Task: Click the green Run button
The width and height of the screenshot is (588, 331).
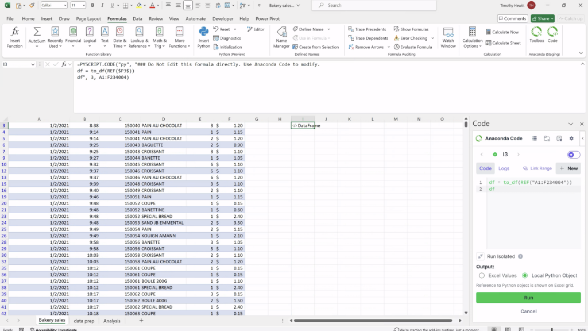Action: (x=528, y=298)
